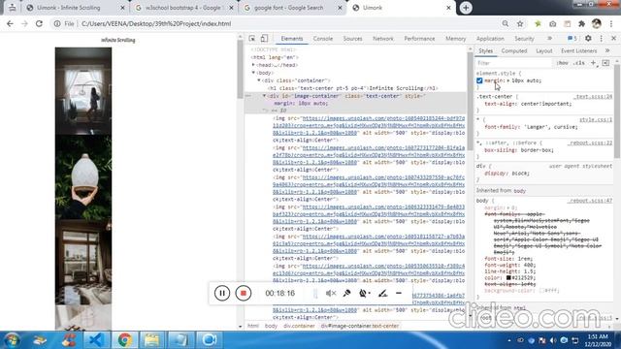
Task: Open the Chrome extensions puzzle icon
Action: (581, 23)
